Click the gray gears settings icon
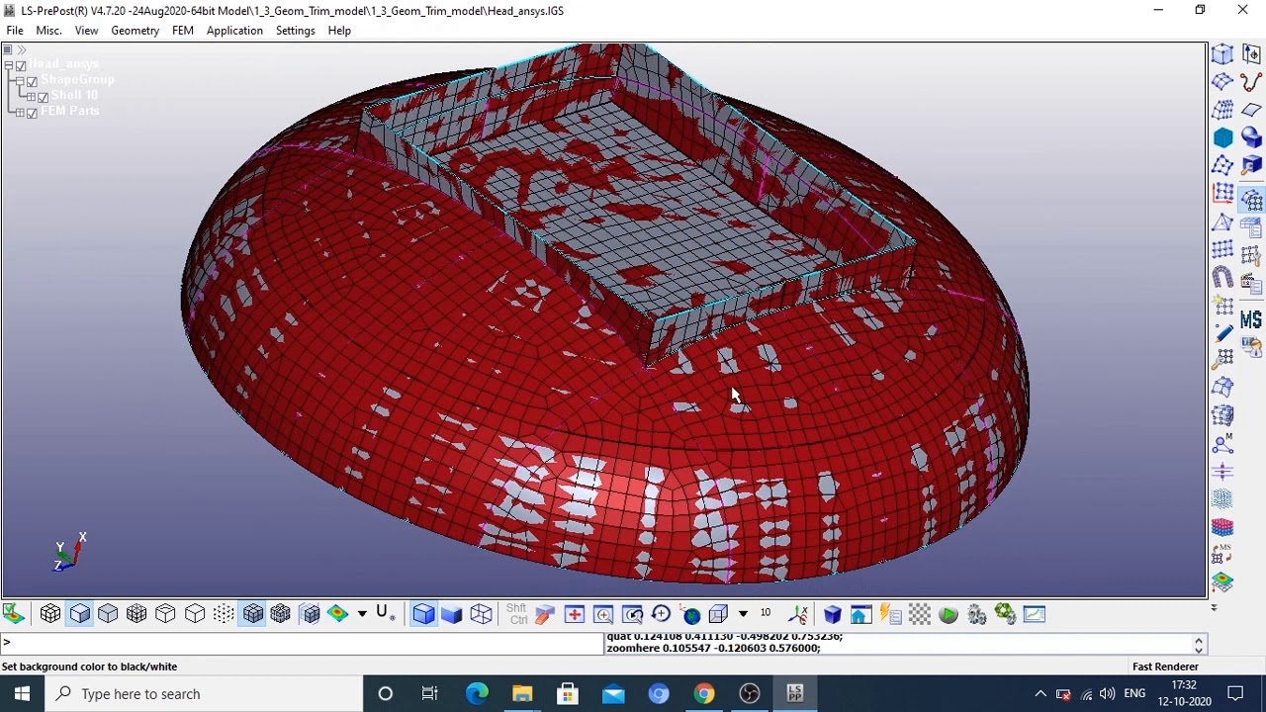This screenshot has height=712, width=1266. [x=977, y=614]
